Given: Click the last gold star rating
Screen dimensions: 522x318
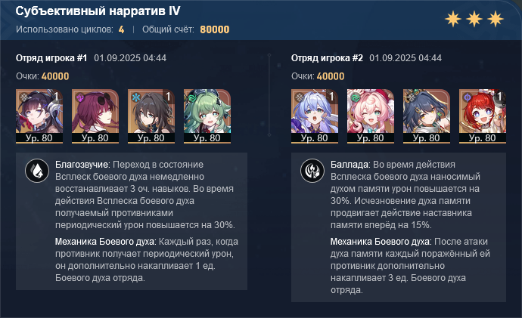Looking at the screenshot, I should pos(496,19).
